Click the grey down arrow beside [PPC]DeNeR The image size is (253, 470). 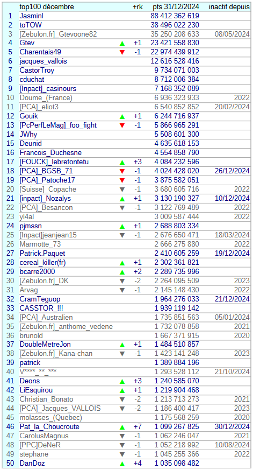click(122, 445)
